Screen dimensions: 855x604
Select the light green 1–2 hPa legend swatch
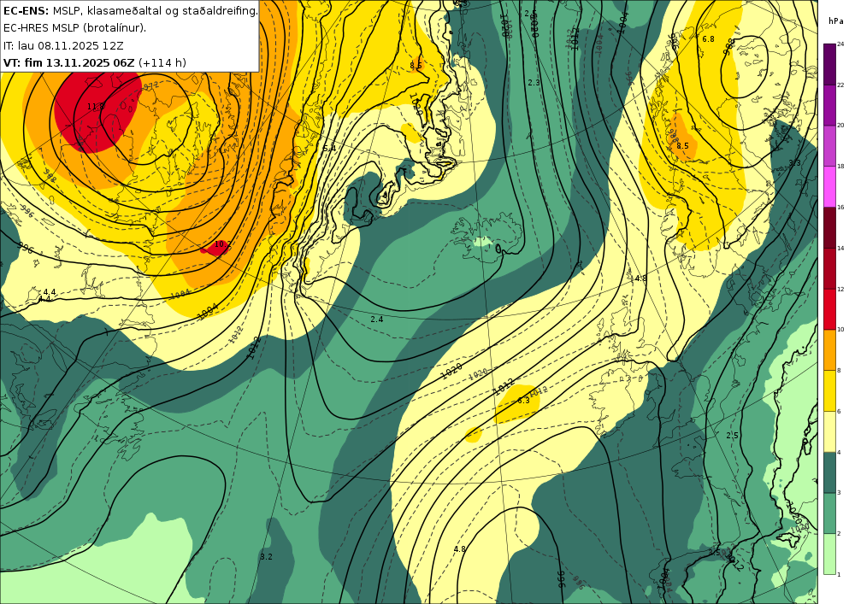click(x=829, y=554)
